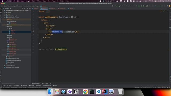Screen dimensions: 171x96
Task: Click the Git branch indicator in the status bar
Action: tap(164, 87)
